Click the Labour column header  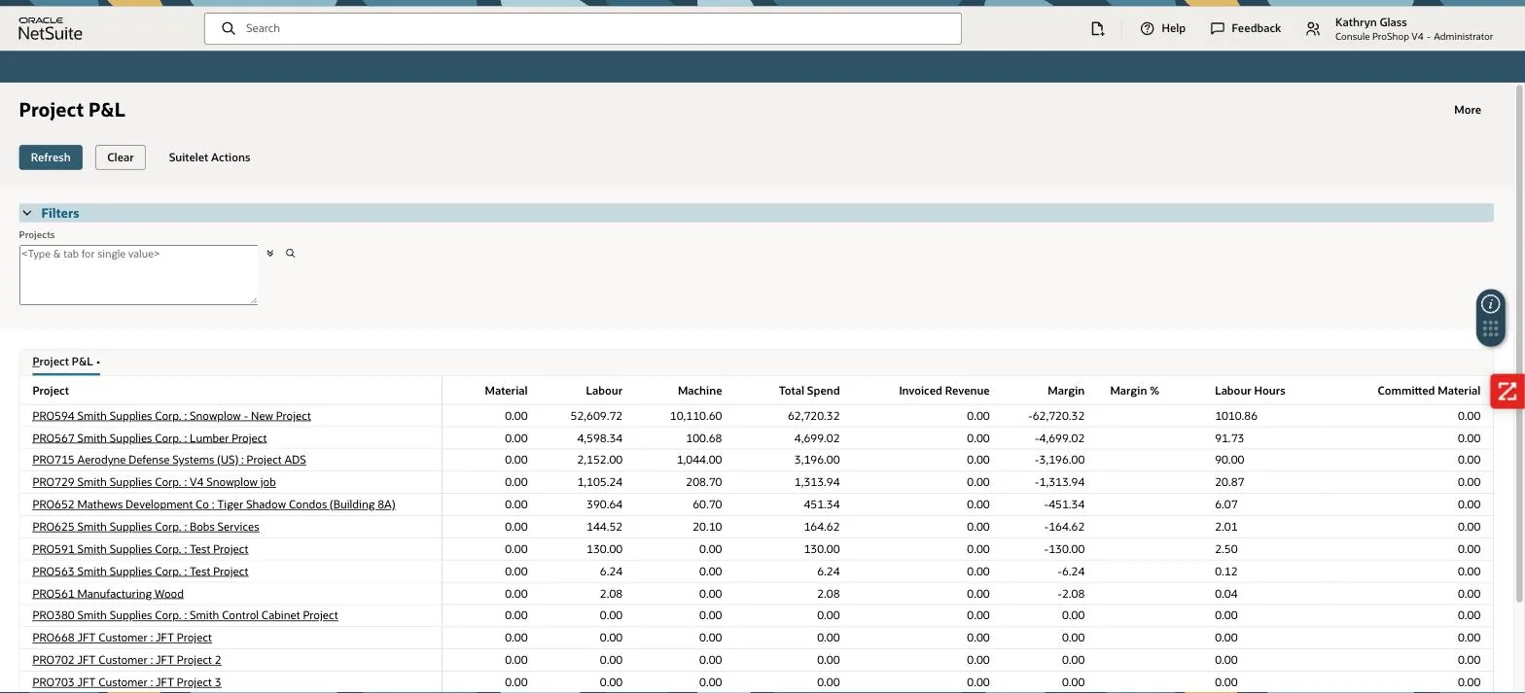coord(604,391)
